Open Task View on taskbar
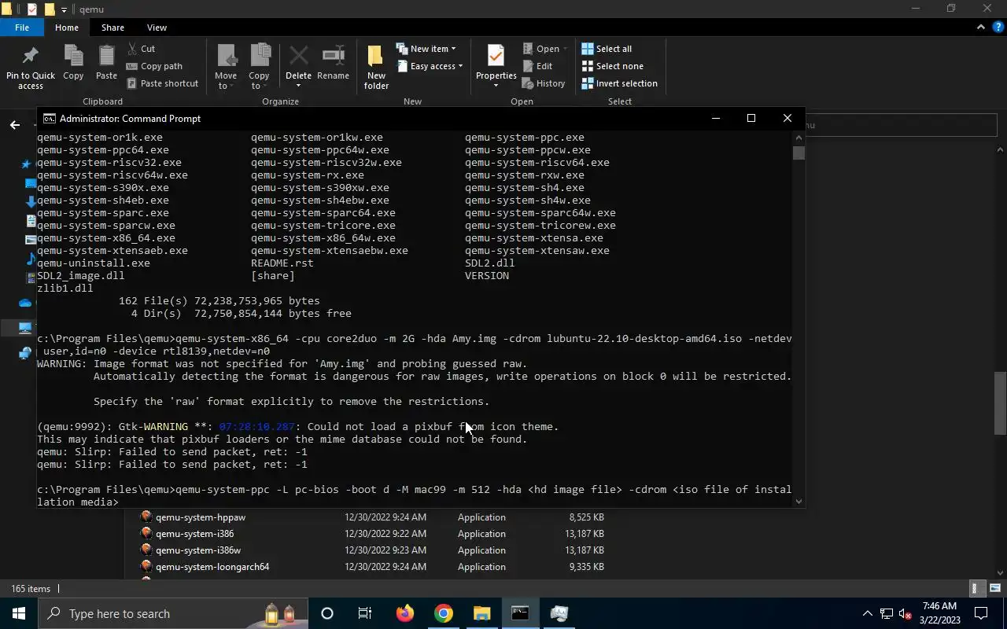 [x=365, y=613]
